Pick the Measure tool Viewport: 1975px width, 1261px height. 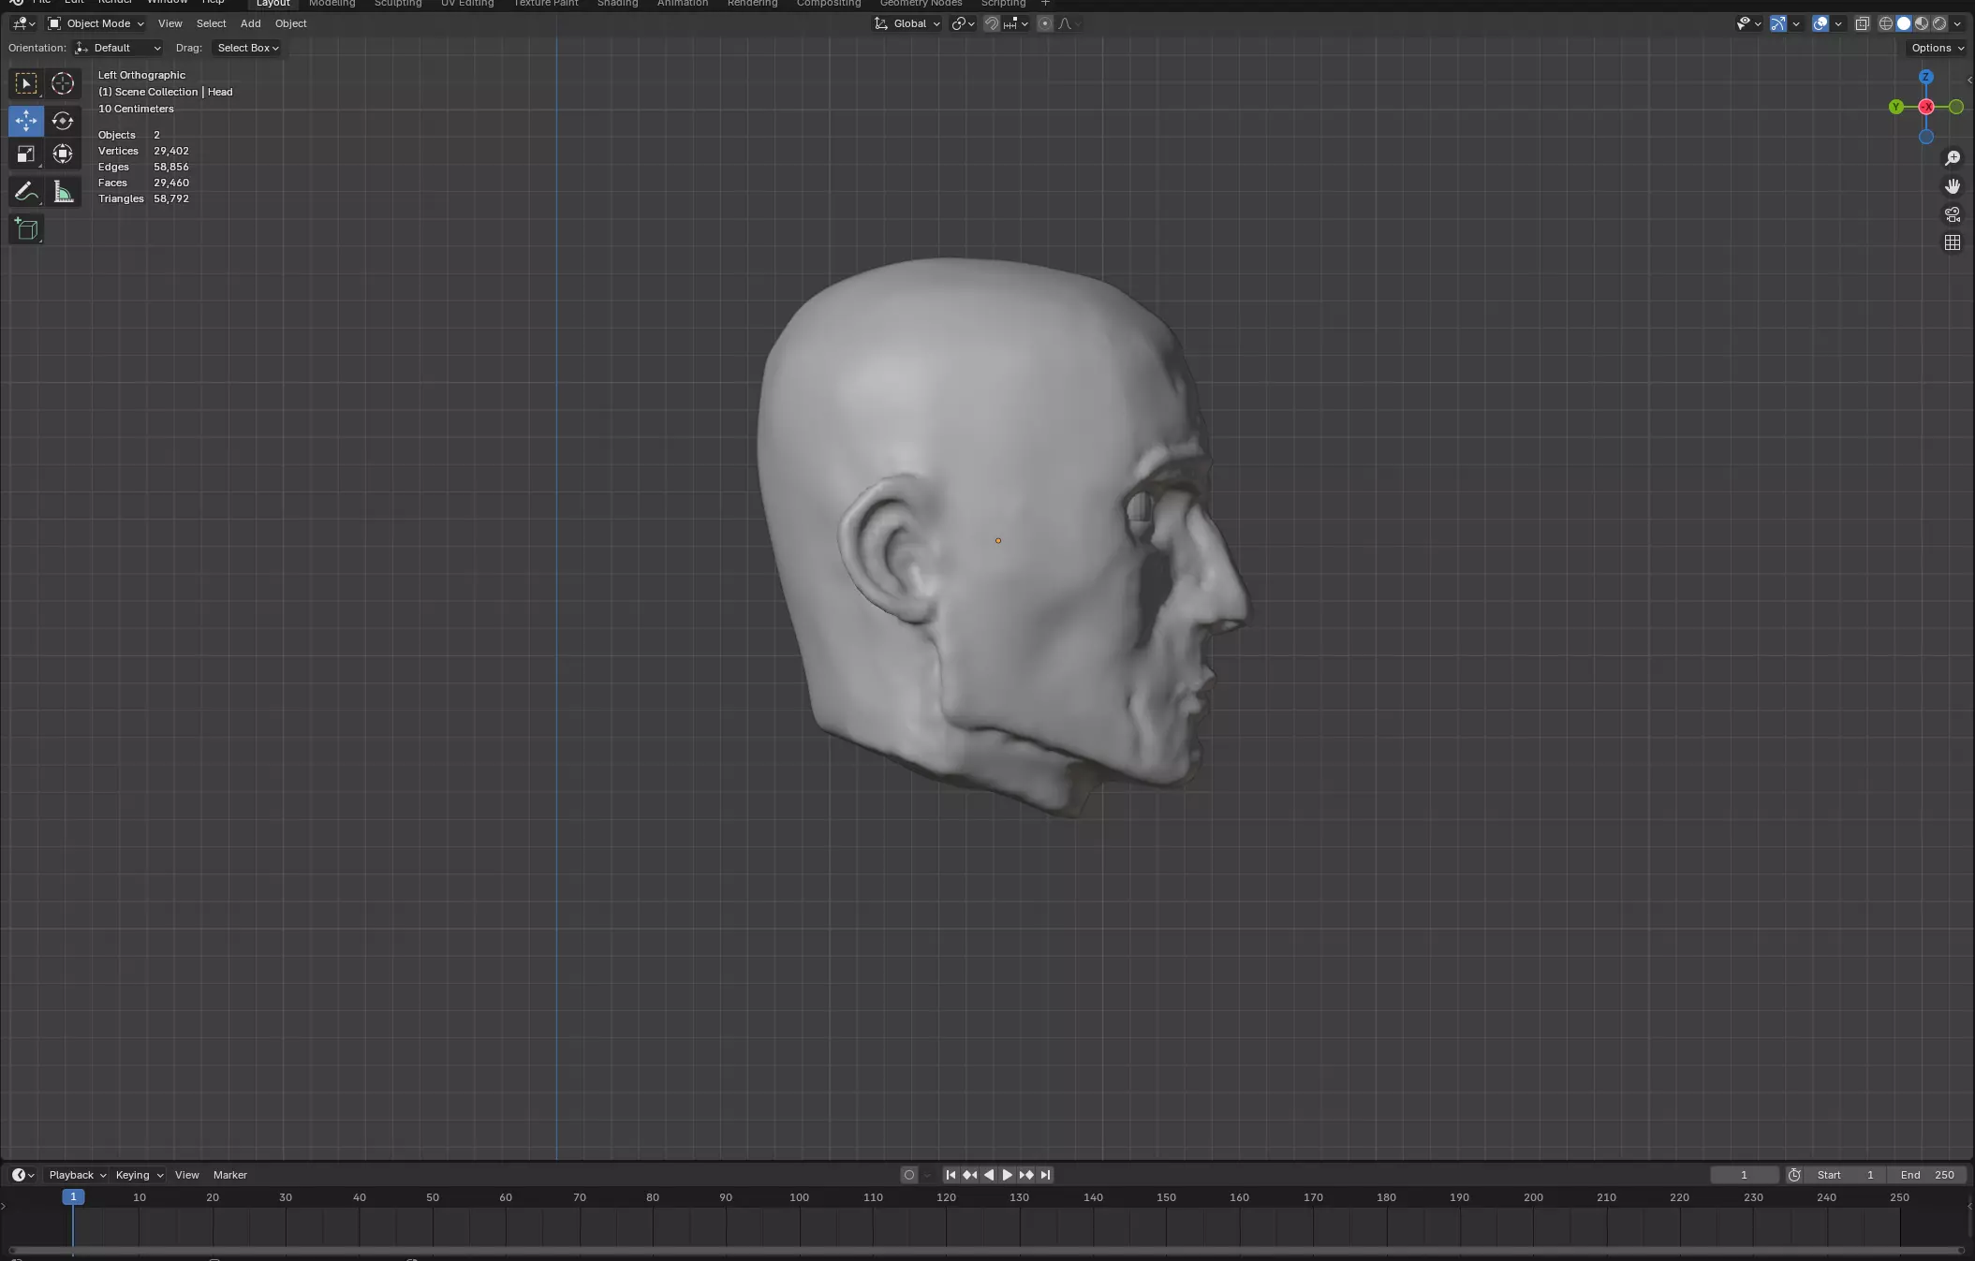click(63, 192)
